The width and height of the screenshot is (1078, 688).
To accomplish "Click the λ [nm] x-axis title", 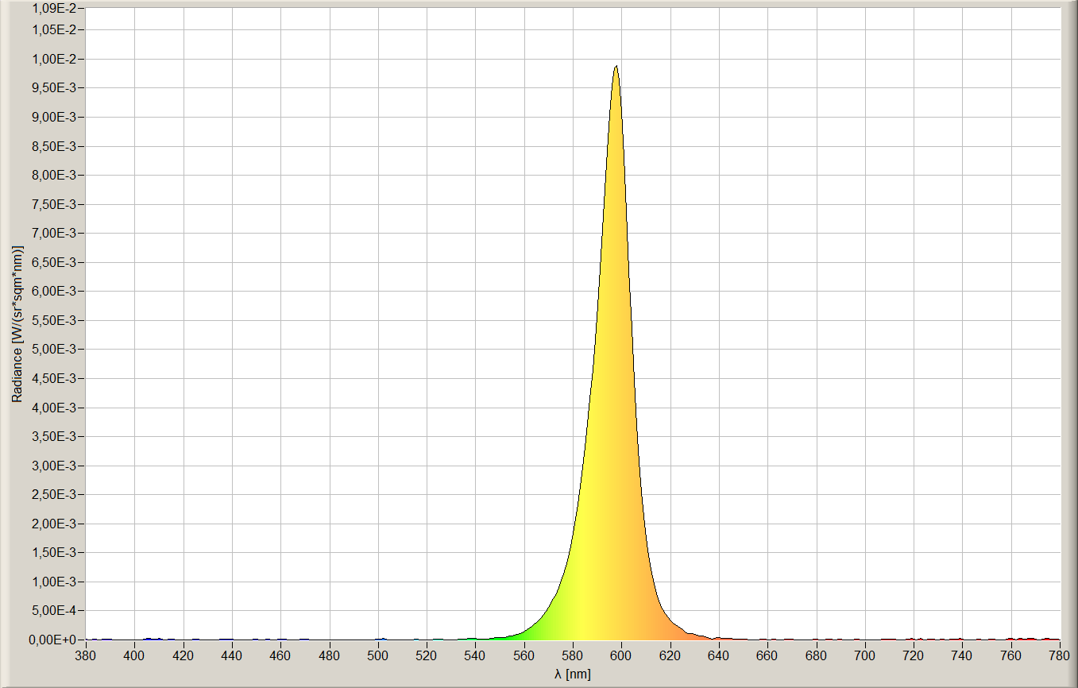I will [x=572, y=674].
